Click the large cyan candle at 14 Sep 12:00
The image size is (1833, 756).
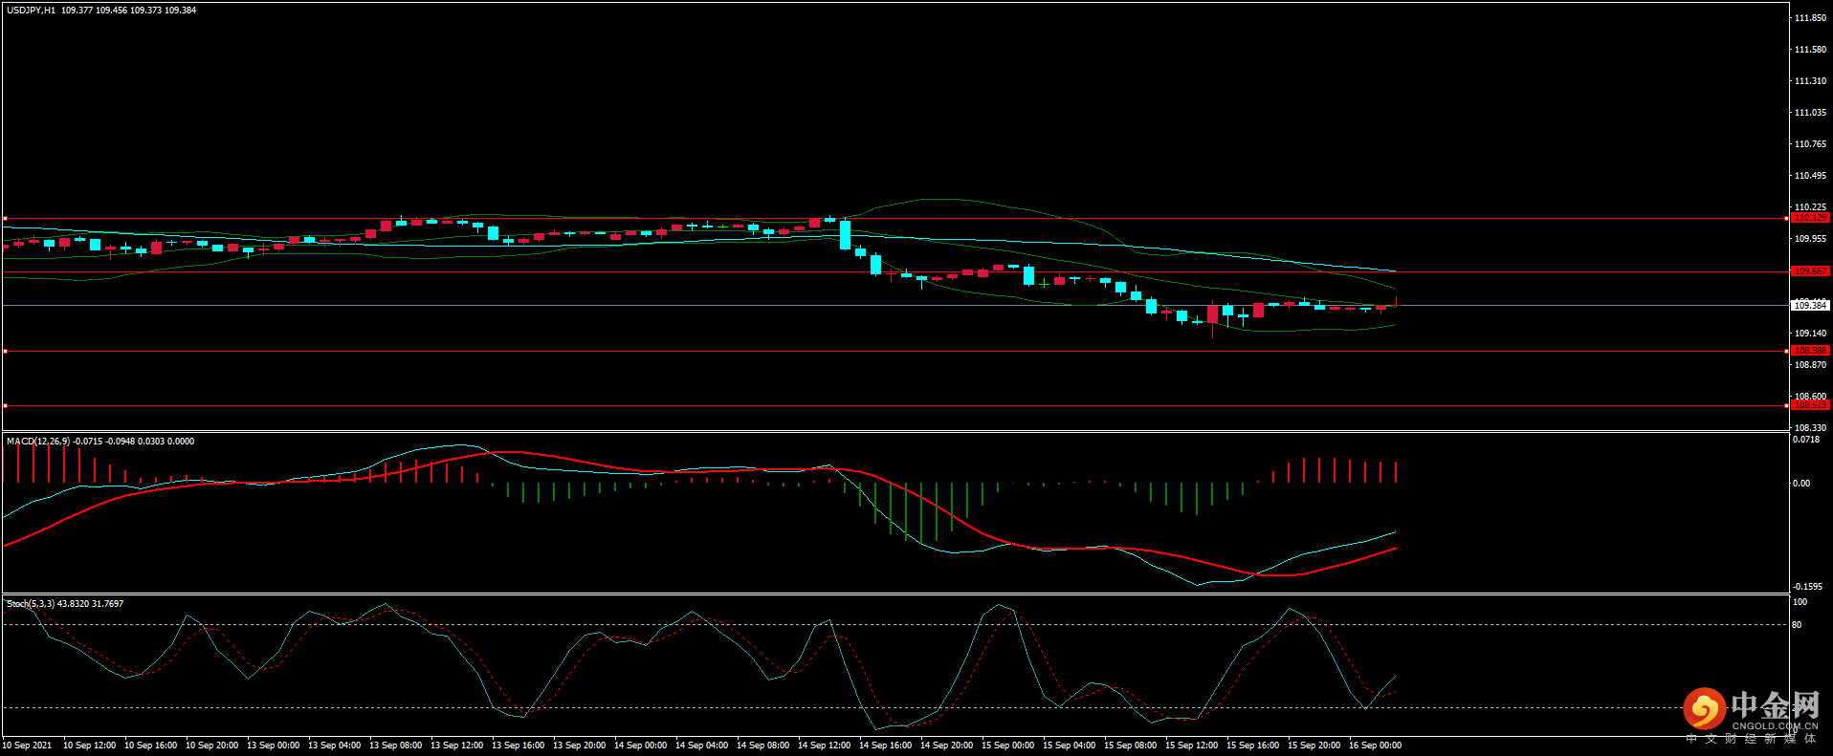pyautogui.click(x=845, y=235)
